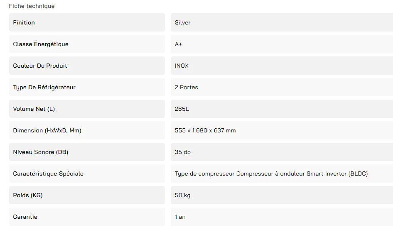Viewport: 393px width, 237px height.
Task: Select the 265L volume value
Action: pos(182,109)
